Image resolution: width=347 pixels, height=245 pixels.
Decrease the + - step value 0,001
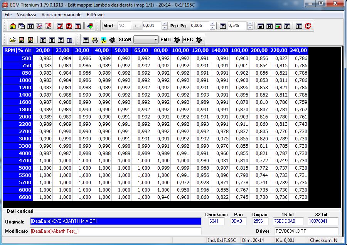(165, 28)
